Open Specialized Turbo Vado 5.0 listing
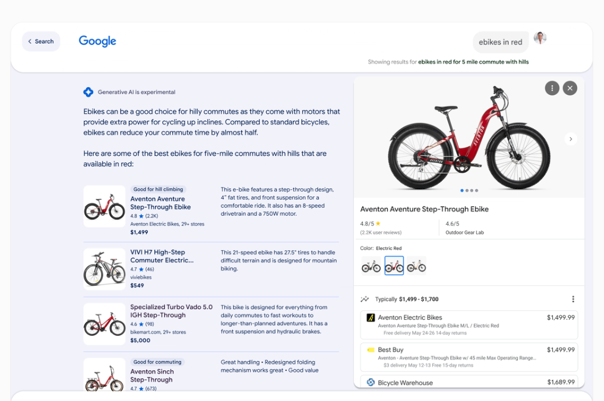Image resolution: width=604 pixels, height=401 pixels. point(171,311)
